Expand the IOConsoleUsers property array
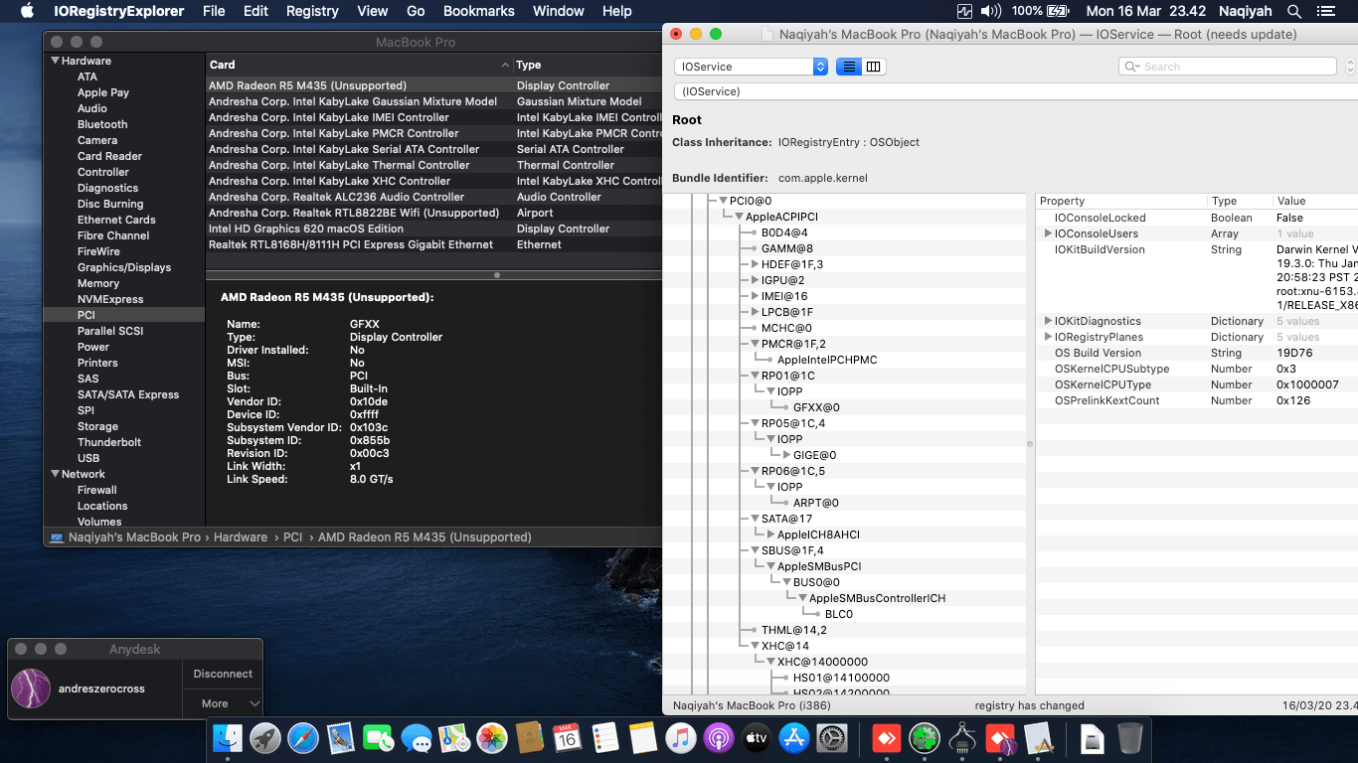The width and height of the screenshot is (1358, 763). 1048,233
